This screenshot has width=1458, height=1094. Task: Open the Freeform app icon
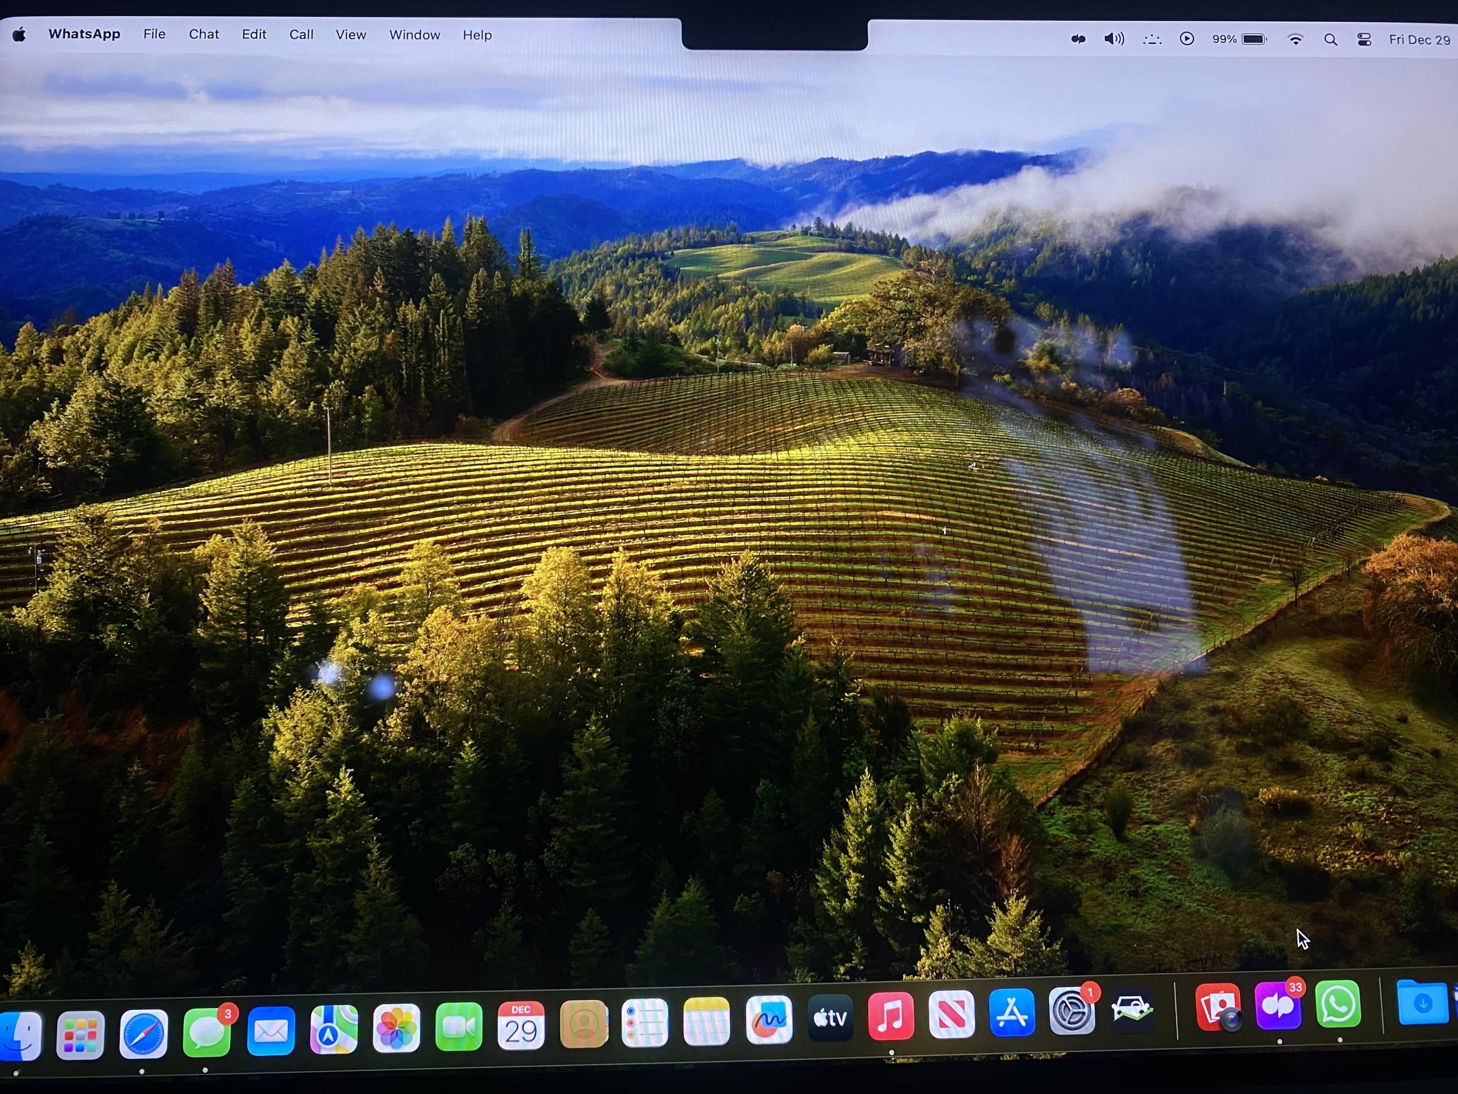[768, 1020]
